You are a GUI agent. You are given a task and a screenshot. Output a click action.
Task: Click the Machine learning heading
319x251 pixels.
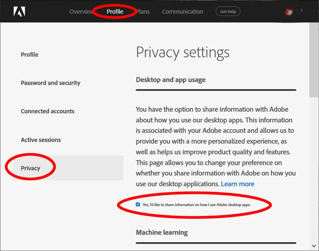click(162, 232)
